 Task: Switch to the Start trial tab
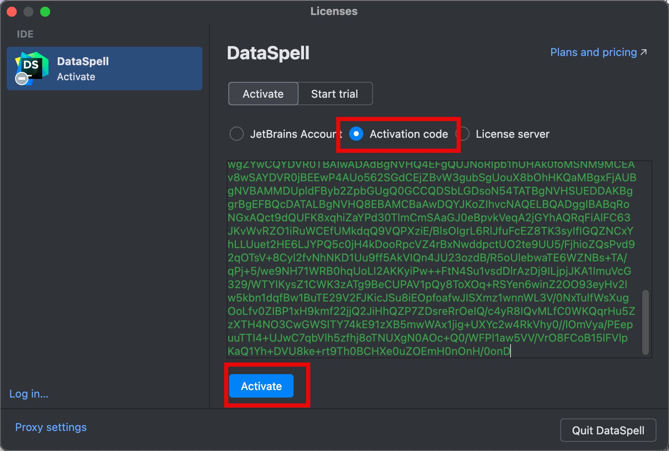334,94
